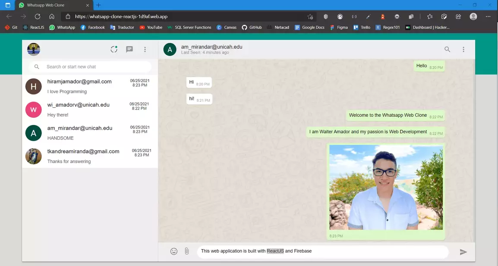Open the GitHub bookmark
The image size is (498, 266).
pyautogui.click(x=252, y=27)
